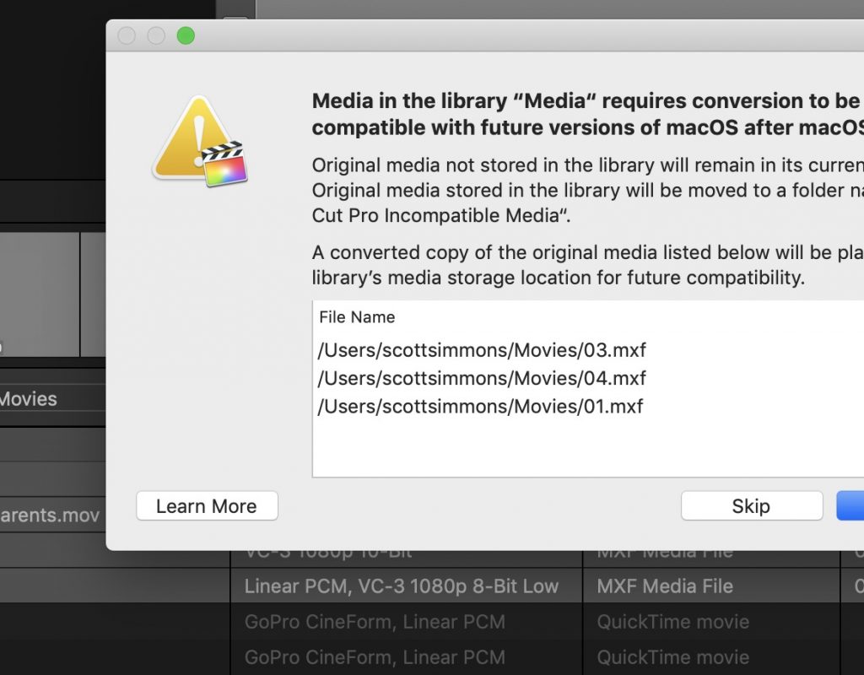Viewport: 864px width, 675px height.
Task: Click the Learn More button
Action: pyautogui.click(x=208, y=506)
